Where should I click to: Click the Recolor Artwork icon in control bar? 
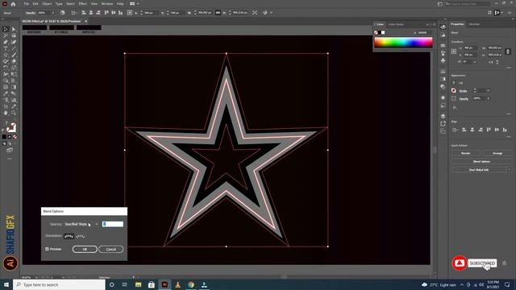[62, 13]
